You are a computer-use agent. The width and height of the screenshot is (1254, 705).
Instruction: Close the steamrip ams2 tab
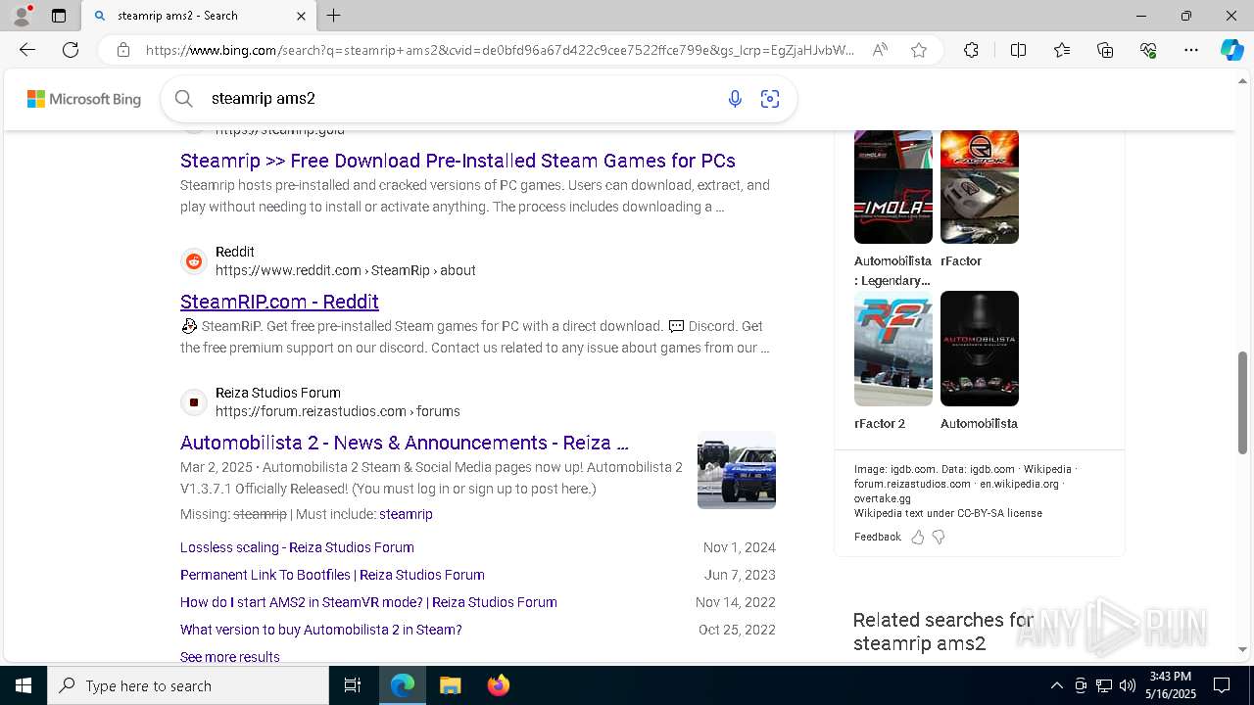click(301, 16)
